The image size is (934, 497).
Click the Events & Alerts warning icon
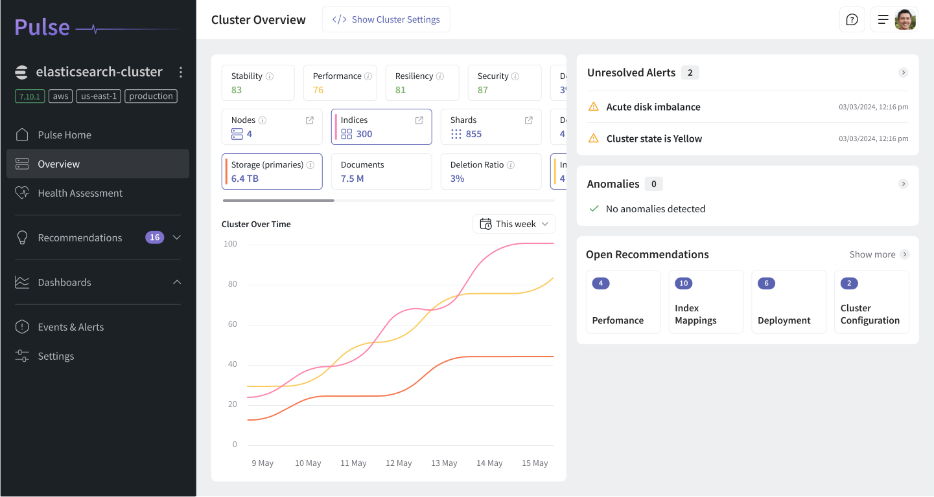point(22,327)
